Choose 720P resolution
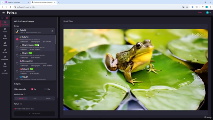 34,98
